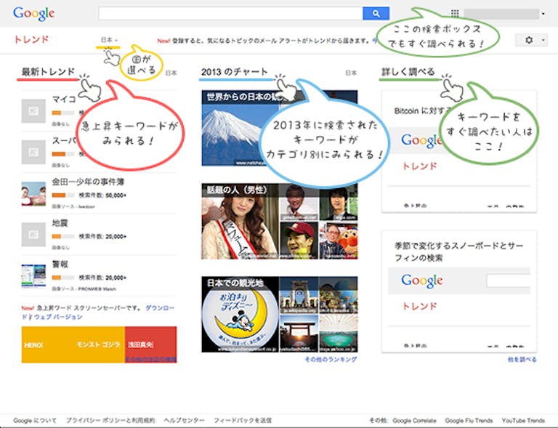This screenshot has height=428, width=558.
Task: Expand the 日本 country dropdown next to トレンド
Action: tap(109, 40)
